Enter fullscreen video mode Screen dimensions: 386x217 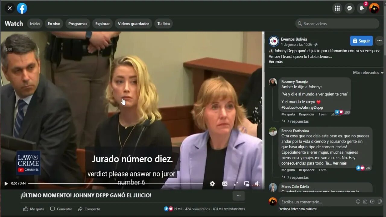236,184
